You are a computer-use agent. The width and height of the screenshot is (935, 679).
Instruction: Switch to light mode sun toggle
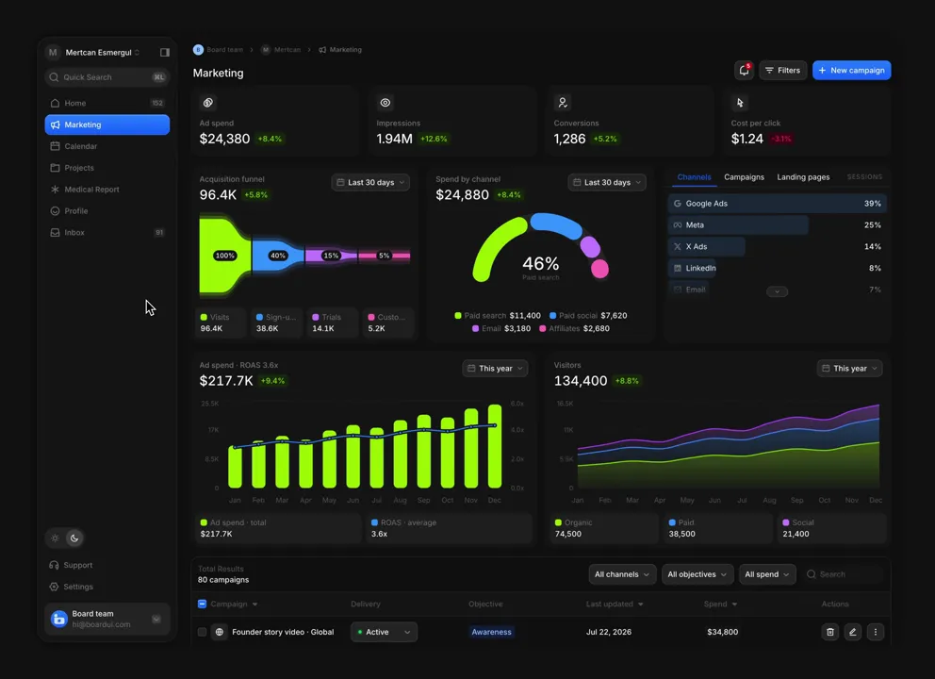pyautogui.click(x=55, y=538)
